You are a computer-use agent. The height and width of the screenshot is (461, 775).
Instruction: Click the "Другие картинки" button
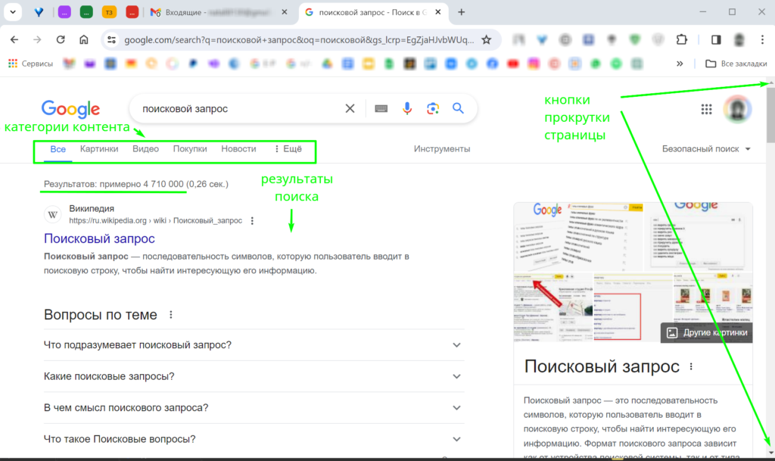point(707,332)
